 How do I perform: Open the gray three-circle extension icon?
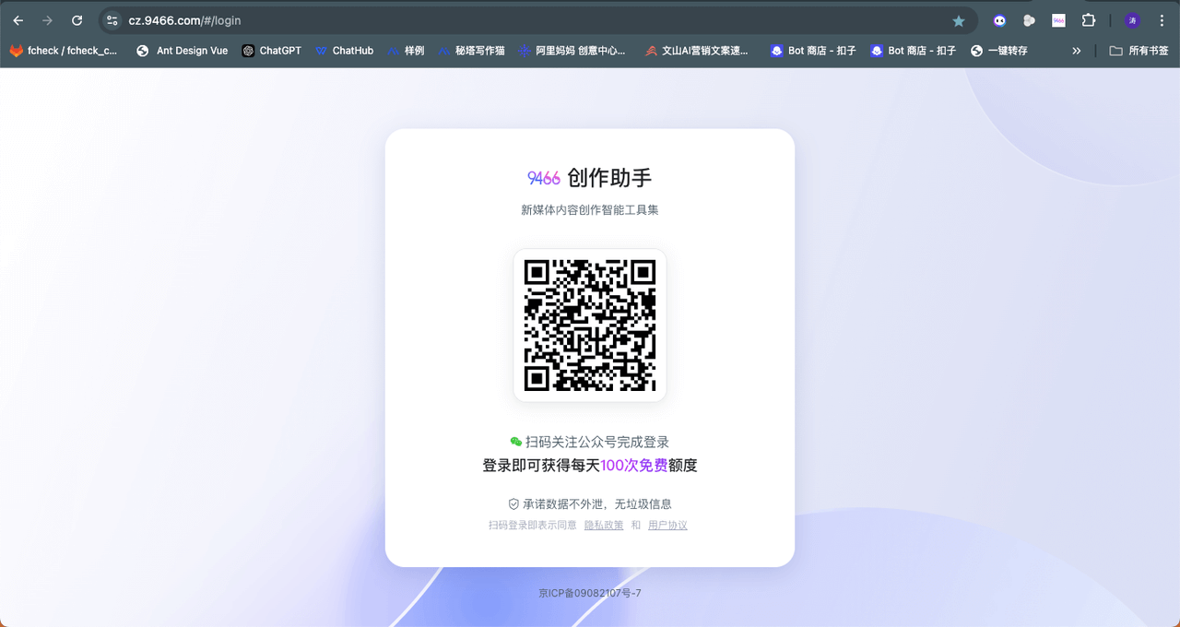(1029, 20)
